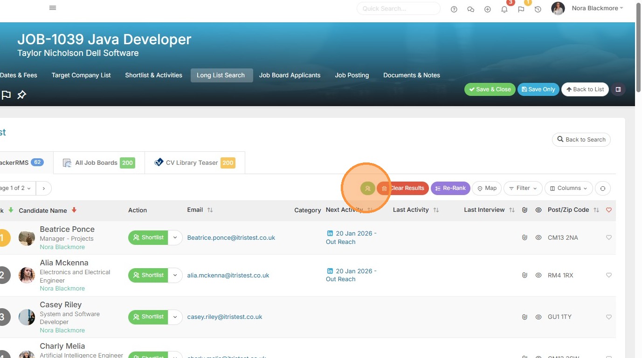
Task: Open Beatrice Ponce's 20 Jan 2026 Out Reach activity
Action: point(351,237)
